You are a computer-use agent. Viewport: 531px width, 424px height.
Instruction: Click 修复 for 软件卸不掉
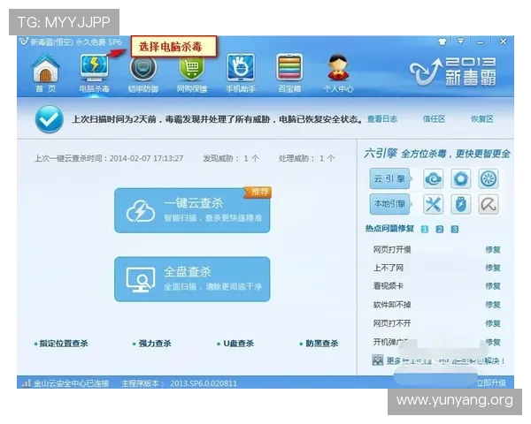click(493, 305)
